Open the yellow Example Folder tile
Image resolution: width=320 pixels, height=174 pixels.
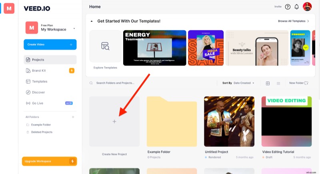point(172,121)
